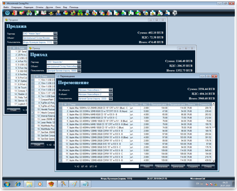Open Партнер picker in the Продажа window

[x=55, y=34]
